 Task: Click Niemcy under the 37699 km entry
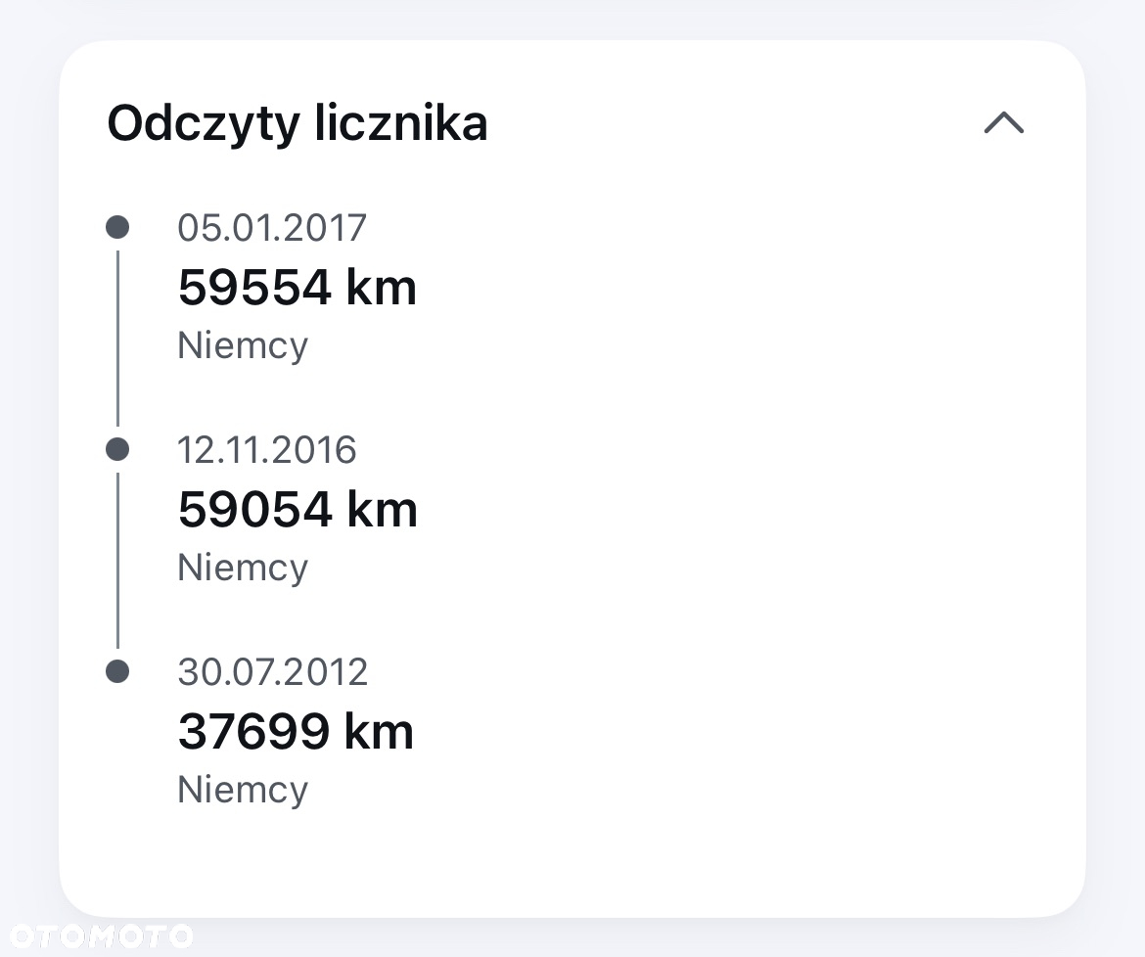pos(243,790)
